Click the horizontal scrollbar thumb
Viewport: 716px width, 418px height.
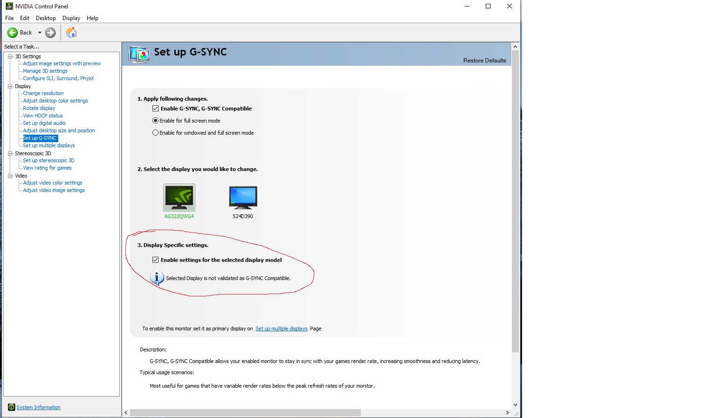[x=245, y=413]
